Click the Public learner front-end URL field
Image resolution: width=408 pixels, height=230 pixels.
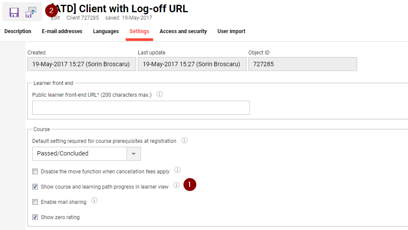[141, 108]
